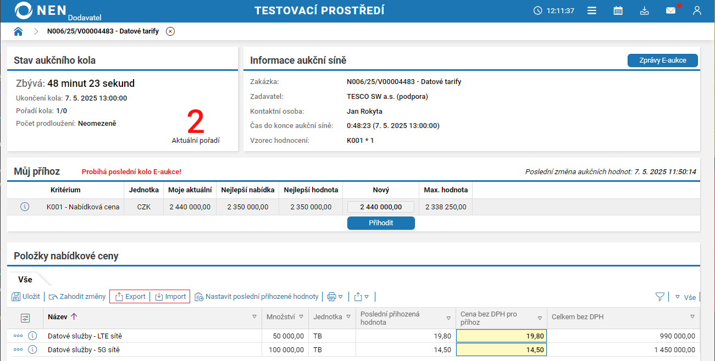Screen dimensions: 715x361
Task: Expand the print icon dropdown
Action: click(x=335, y=297)
